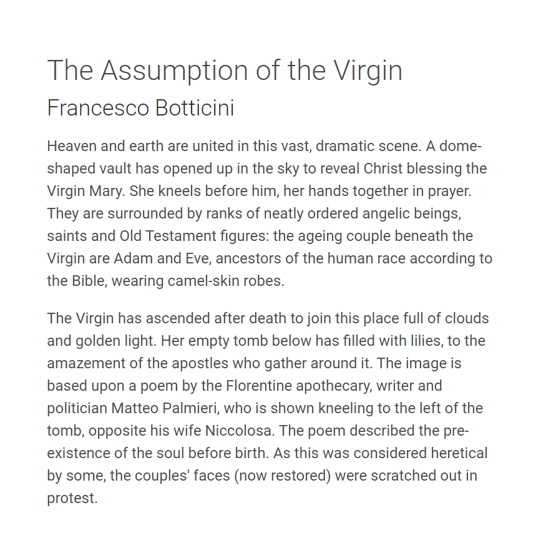Click the phrase 'Old Testament figures'
This screenshot has height=558, width=551.
coord(194,236)
